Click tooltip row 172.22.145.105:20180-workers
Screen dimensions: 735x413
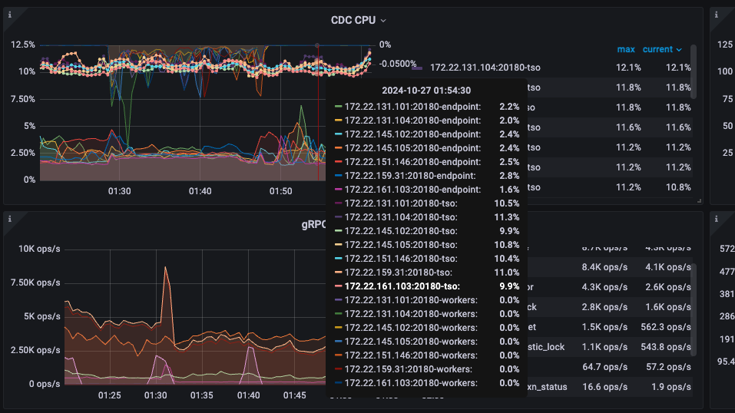click(426, 342)
